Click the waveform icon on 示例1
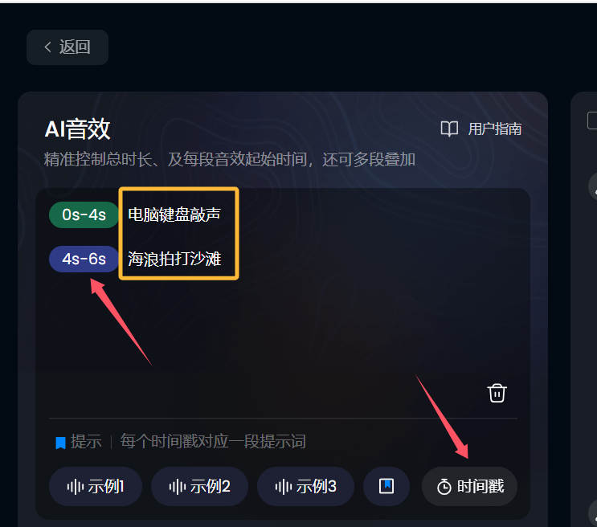597x527 pixels. pos(75,487)
